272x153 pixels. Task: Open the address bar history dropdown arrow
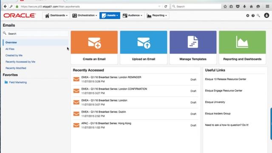(x=159, y=7)
